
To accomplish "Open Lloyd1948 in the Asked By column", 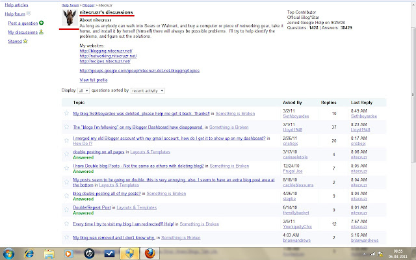I will pos(292,130).
